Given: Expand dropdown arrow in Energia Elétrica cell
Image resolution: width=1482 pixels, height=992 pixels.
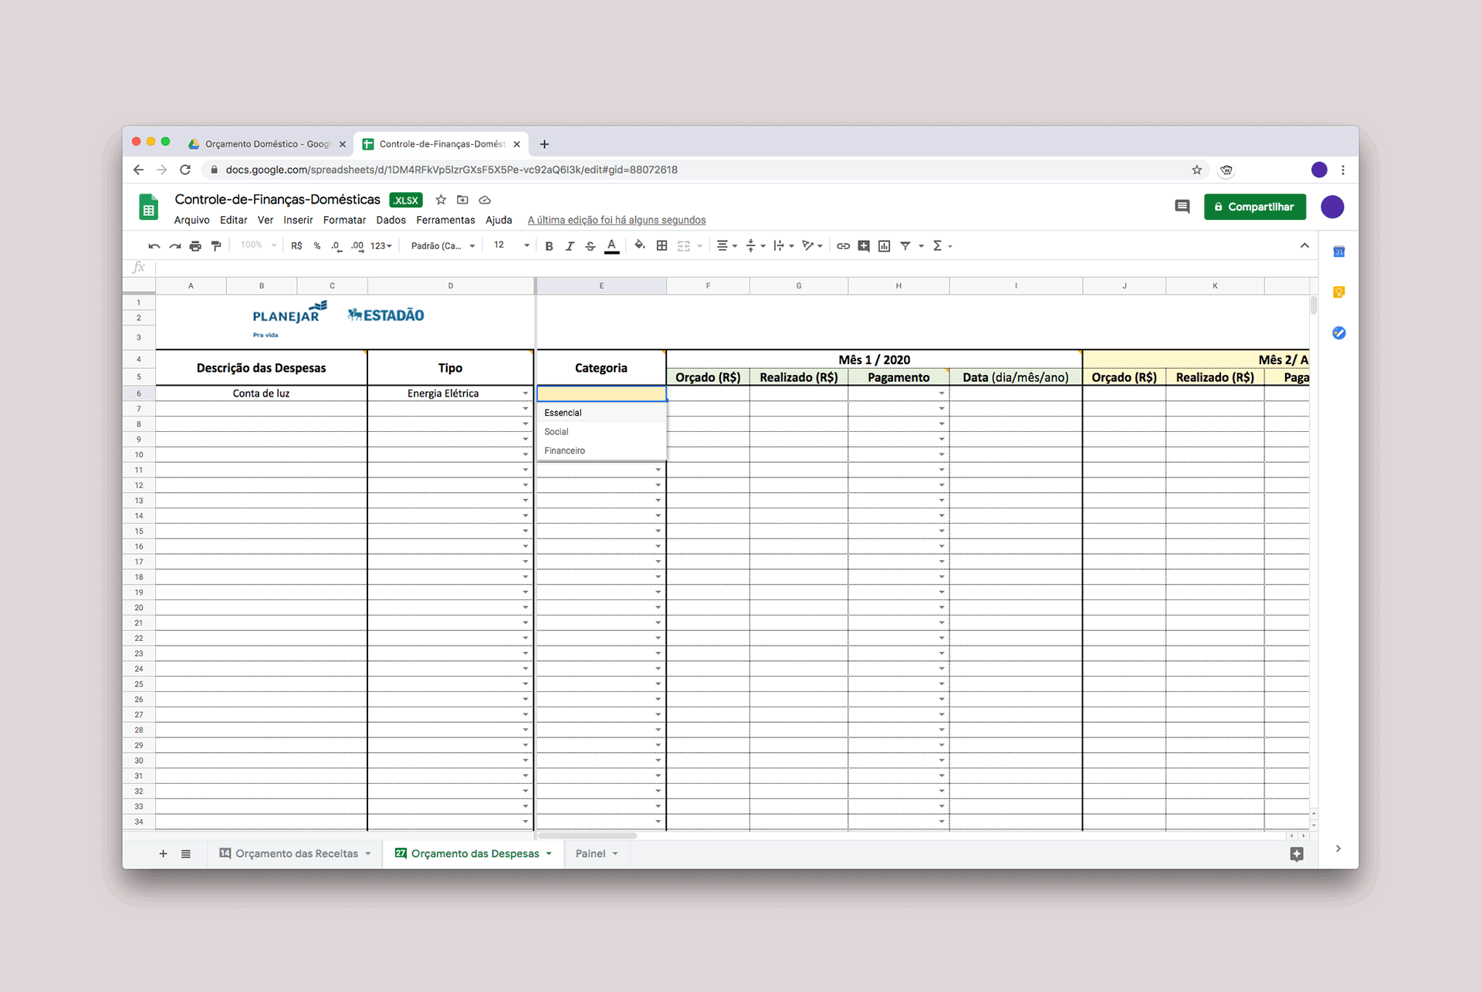Looking at the screenshot, I should 526,393.
